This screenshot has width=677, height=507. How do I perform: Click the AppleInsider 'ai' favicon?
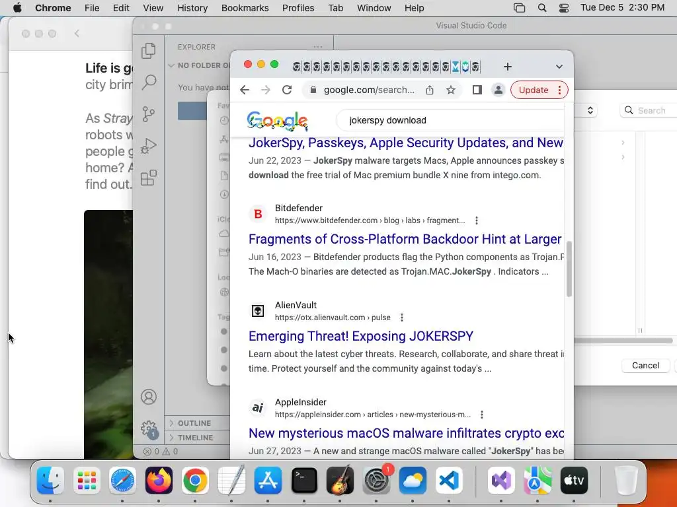click(258, 408)
